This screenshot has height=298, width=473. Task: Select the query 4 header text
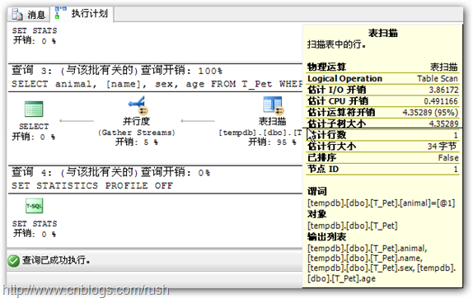click(110, 172)
